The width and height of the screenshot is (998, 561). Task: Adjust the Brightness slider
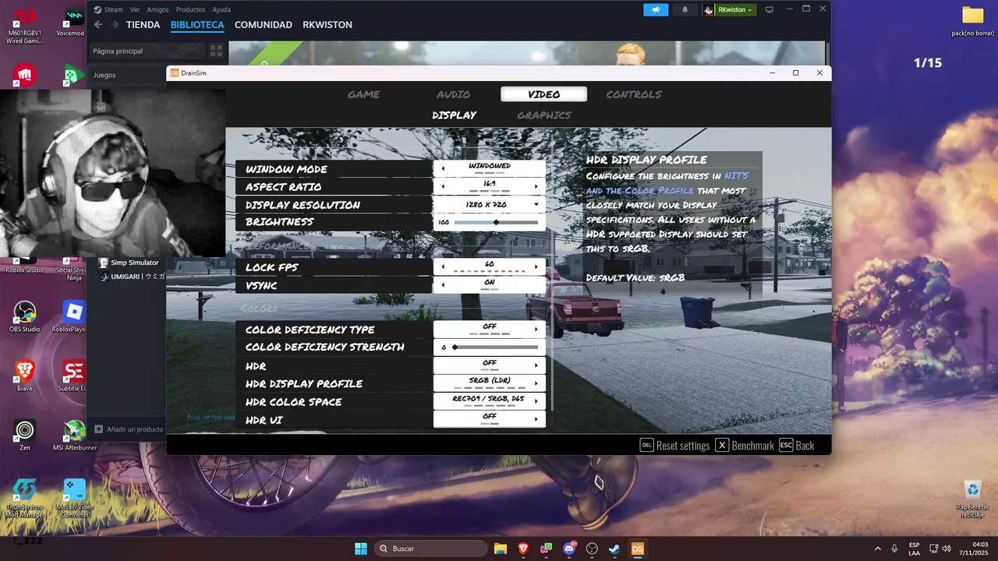coord(496,222)
